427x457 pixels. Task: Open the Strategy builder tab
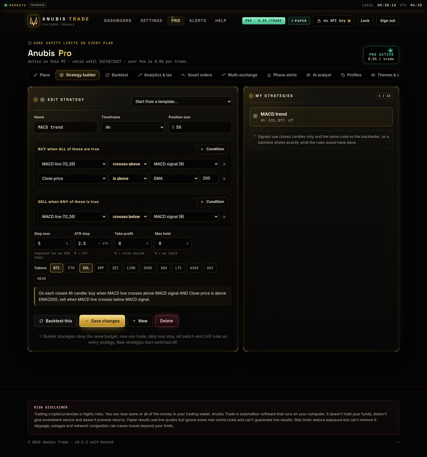pos(77,75)
